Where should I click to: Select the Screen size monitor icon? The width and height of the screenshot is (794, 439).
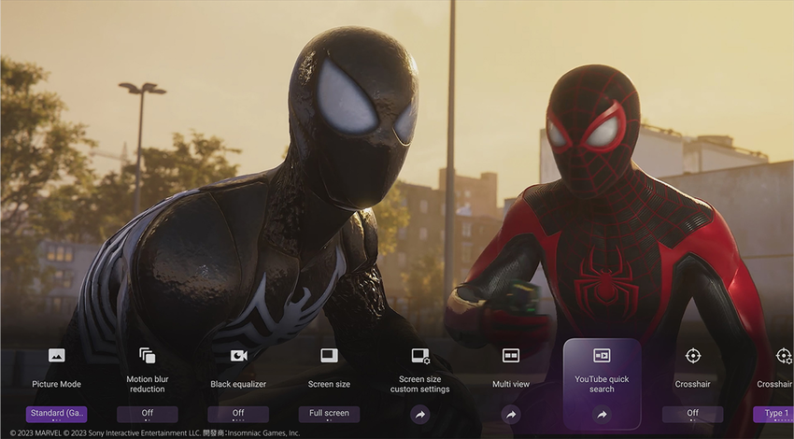[329, 356]
